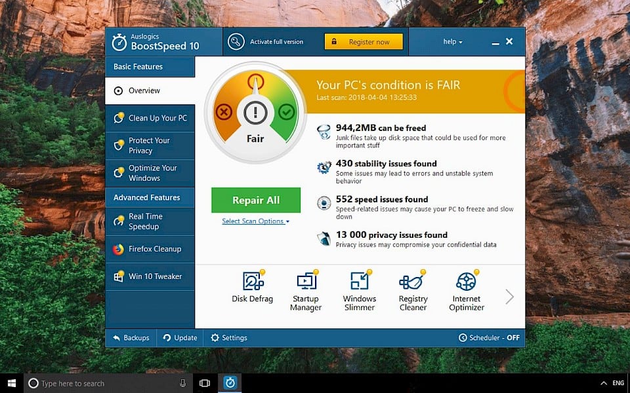Open Firefox Cleanup feature
This screenshot has width=630, height=393.
click(x=150, y=249)
